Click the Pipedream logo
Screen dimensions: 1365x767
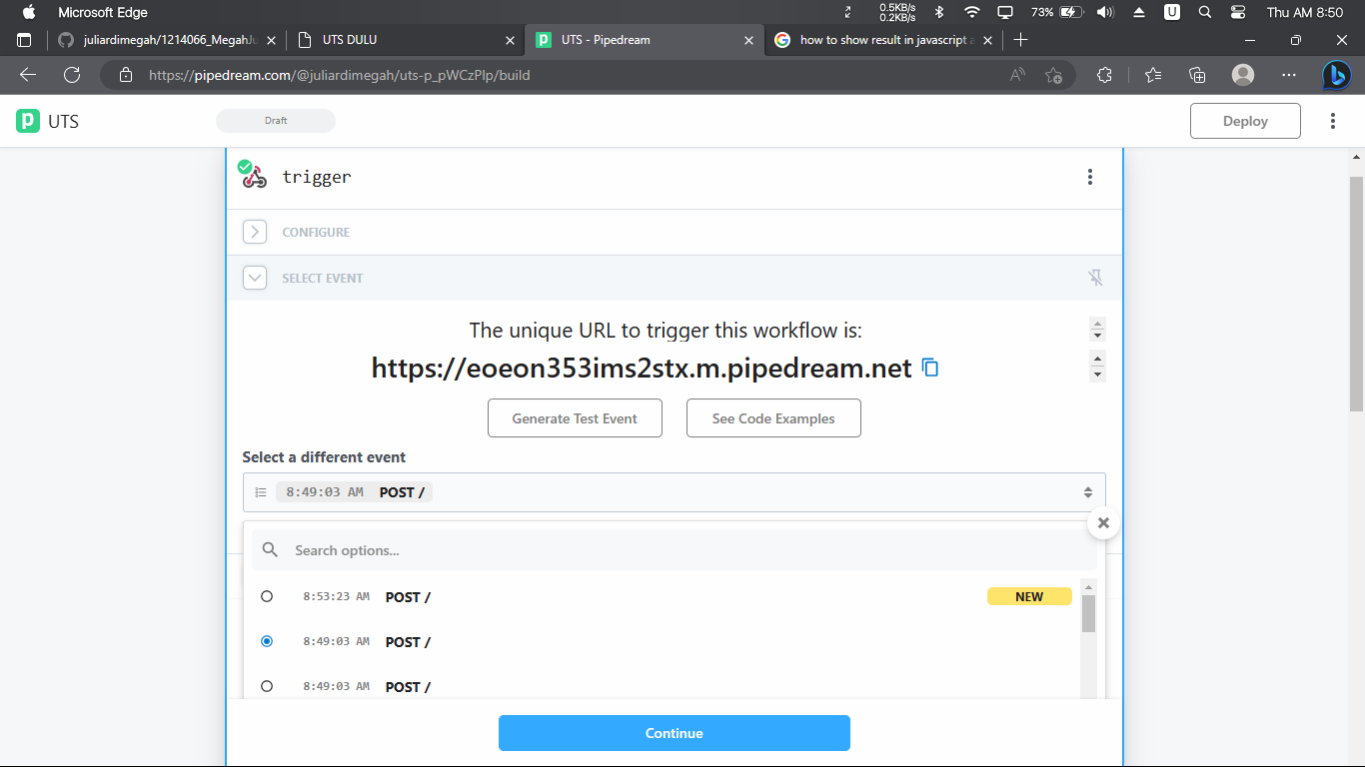(27, 121)
